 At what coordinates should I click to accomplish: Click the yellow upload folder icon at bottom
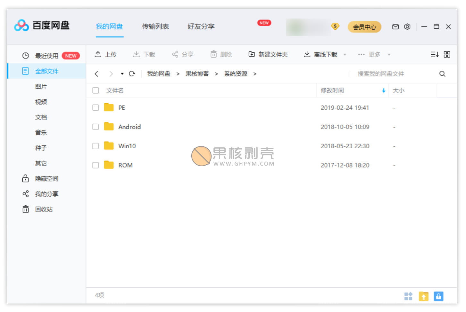(424, 296)
